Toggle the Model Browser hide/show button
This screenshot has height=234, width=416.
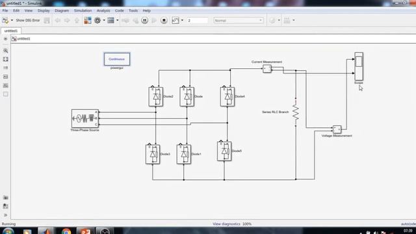(5, 39)
